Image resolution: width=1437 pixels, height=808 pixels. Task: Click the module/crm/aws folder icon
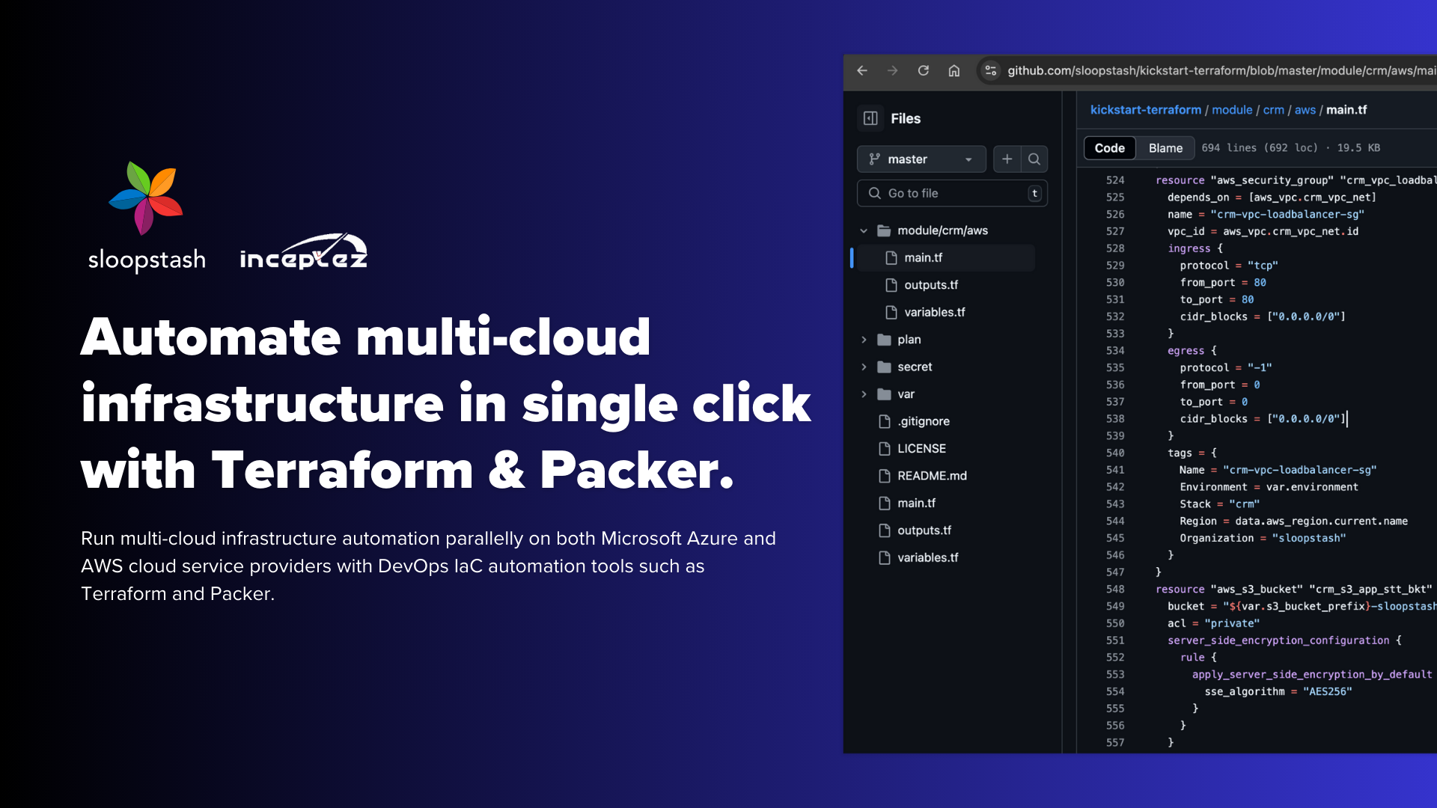[884, 230]
